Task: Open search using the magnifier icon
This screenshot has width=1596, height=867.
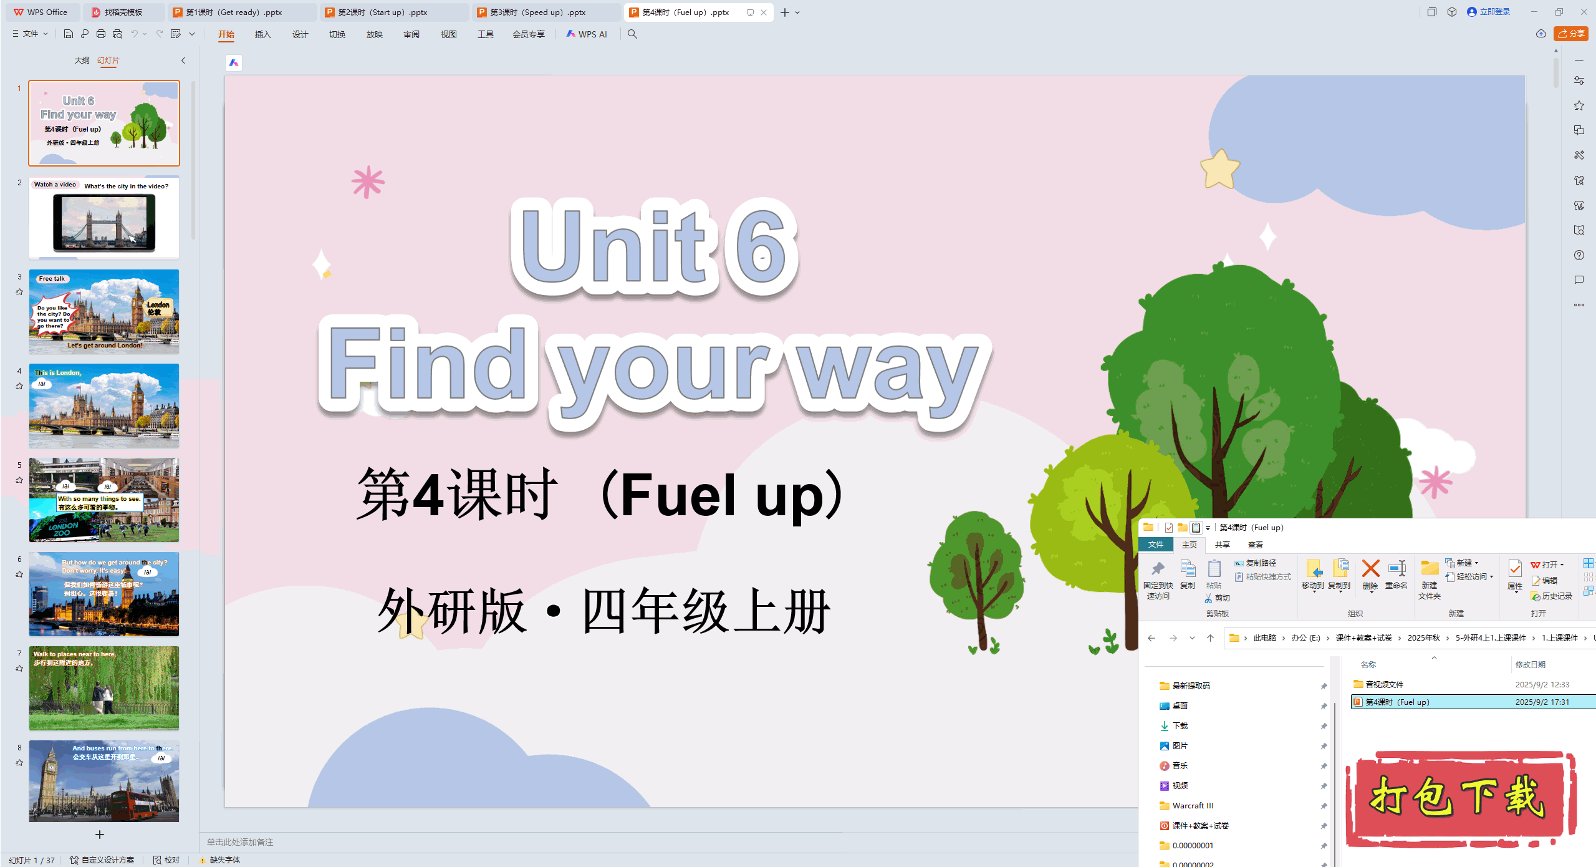Action: (632, 34)
